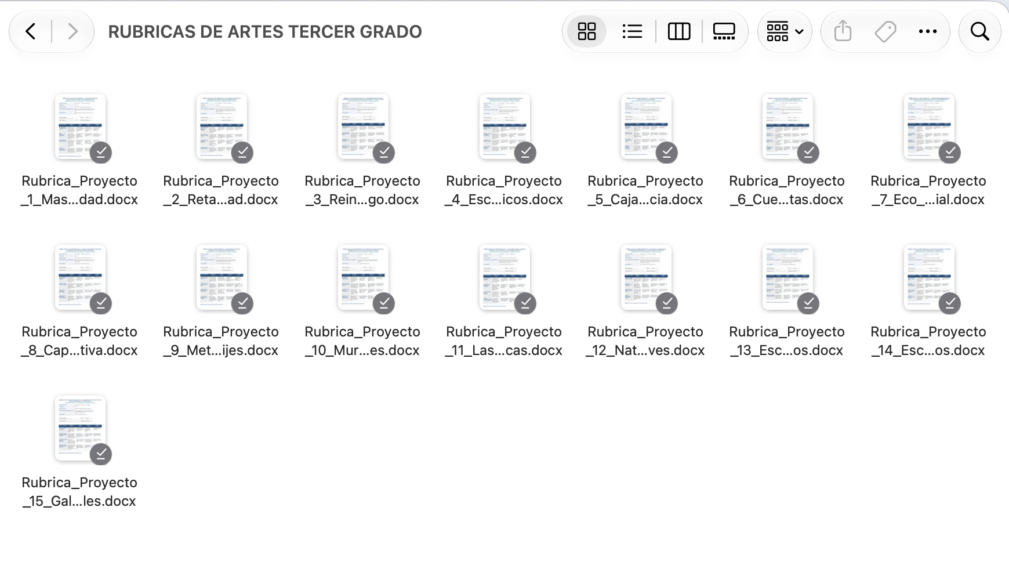The width and height of the screenshot is (1009, 565).
Task: Select Rubrica_Proyecto_4_Esc...icos.docx file icon
Action: pos(504,127)
